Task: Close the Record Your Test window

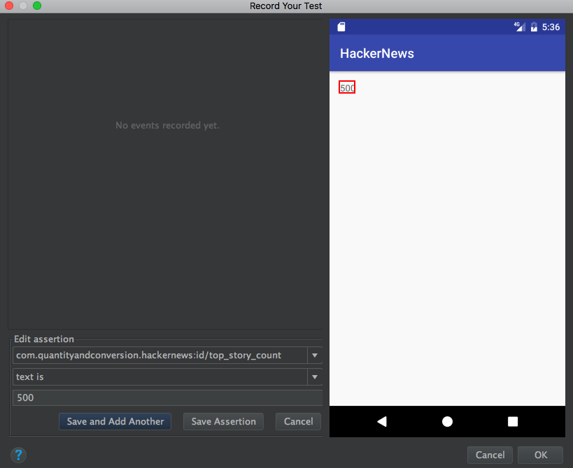Action: pyautogui.click(x=9, y=6)
